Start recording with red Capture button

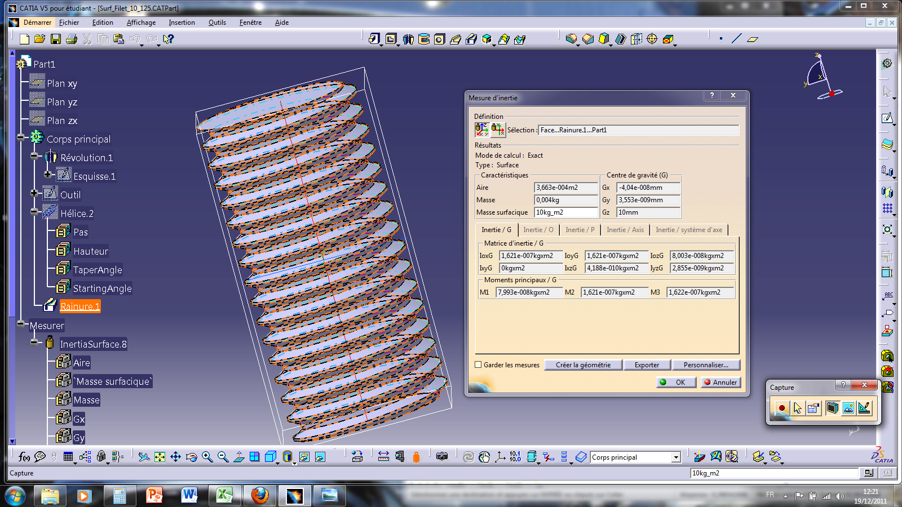click(782, 408)
